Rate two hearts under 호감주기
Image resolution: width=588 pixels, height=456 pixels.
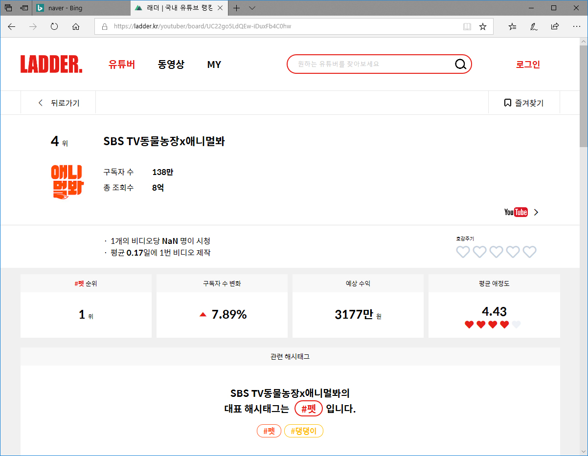[x=479, y=252]
